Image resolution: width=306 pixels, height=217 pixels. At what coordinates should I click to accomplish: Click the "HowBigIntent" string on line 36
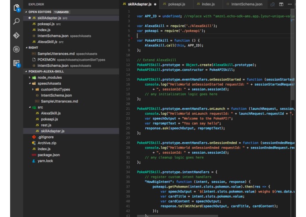159,182
